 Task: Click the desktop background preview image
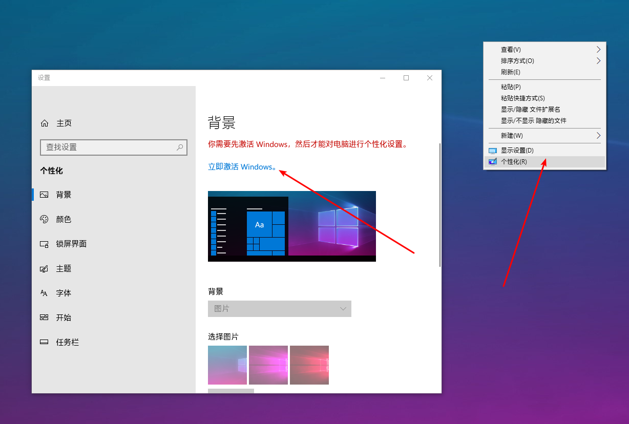tap(292, 226)
